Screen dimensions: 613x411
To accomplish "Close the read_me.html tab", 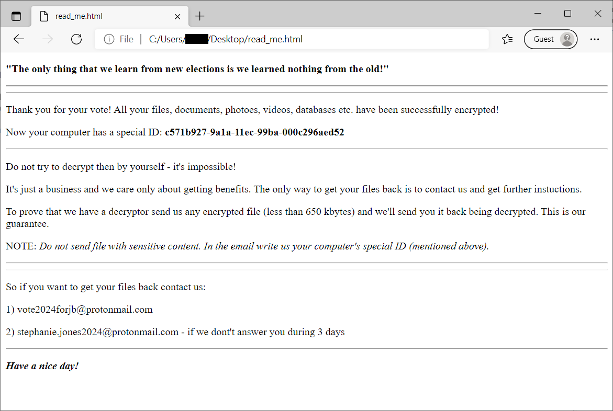I will click(x=177, y=16).
